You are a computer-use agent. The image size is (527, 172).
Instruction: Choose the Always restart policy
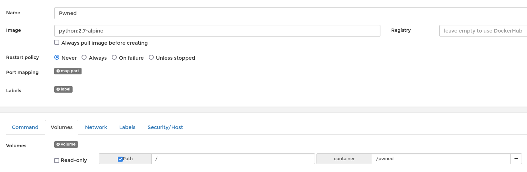84,57
